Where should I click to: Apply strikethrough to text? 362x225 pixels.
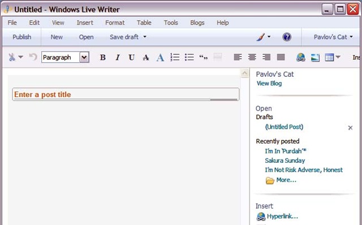coord(146,57)
